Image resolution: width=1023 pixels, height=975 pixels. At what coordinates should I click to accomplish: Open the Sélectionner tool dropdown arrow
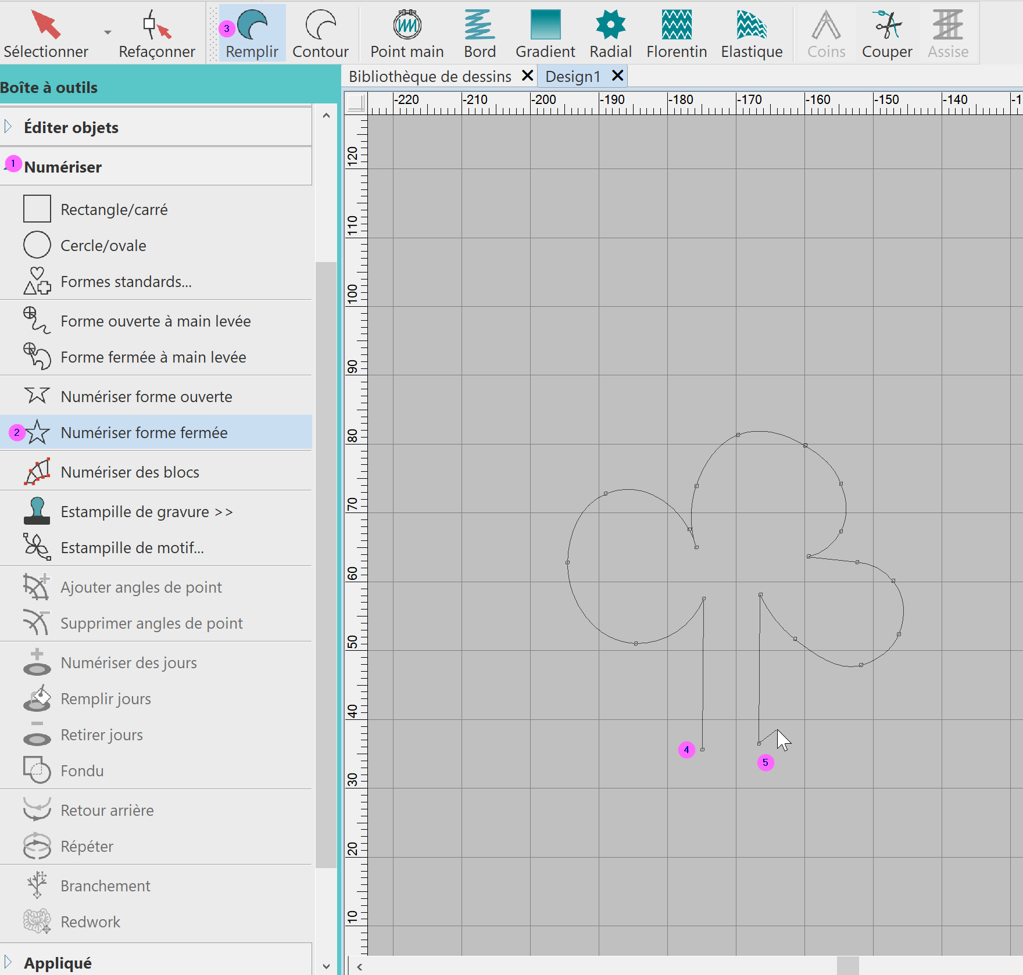[108, 33]
